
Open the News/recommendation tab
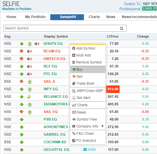[139, 17]
